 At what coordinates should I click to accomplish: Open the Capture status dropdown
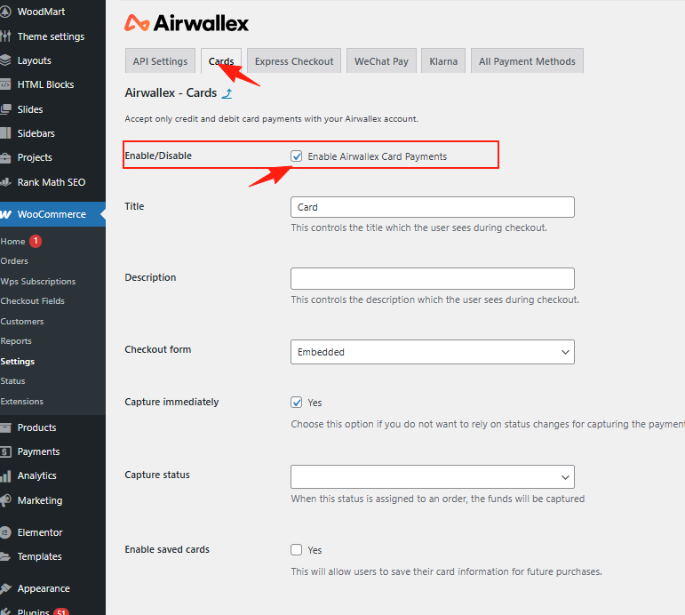pos(433,477)
